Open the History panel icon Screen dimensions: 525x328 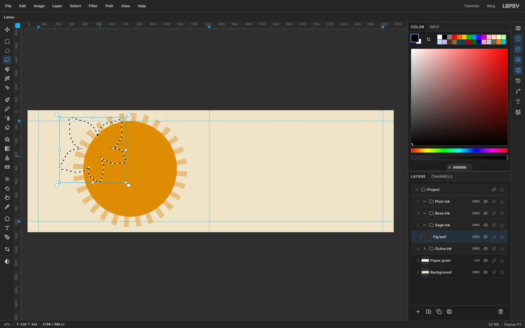(518, 81)
